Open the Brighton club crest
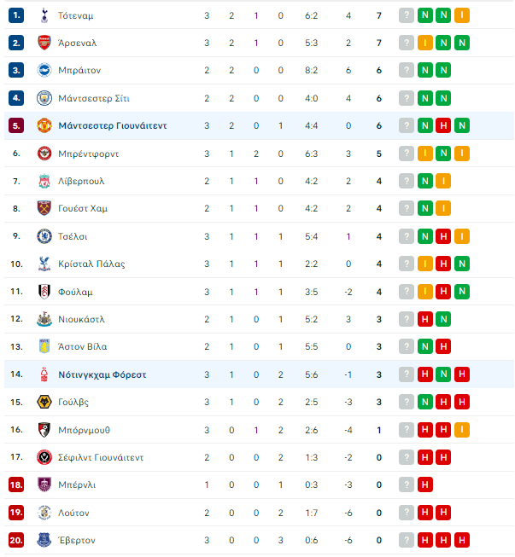Image resolution: width=515 pixels, height=557 pixels. tap(44, 70)
